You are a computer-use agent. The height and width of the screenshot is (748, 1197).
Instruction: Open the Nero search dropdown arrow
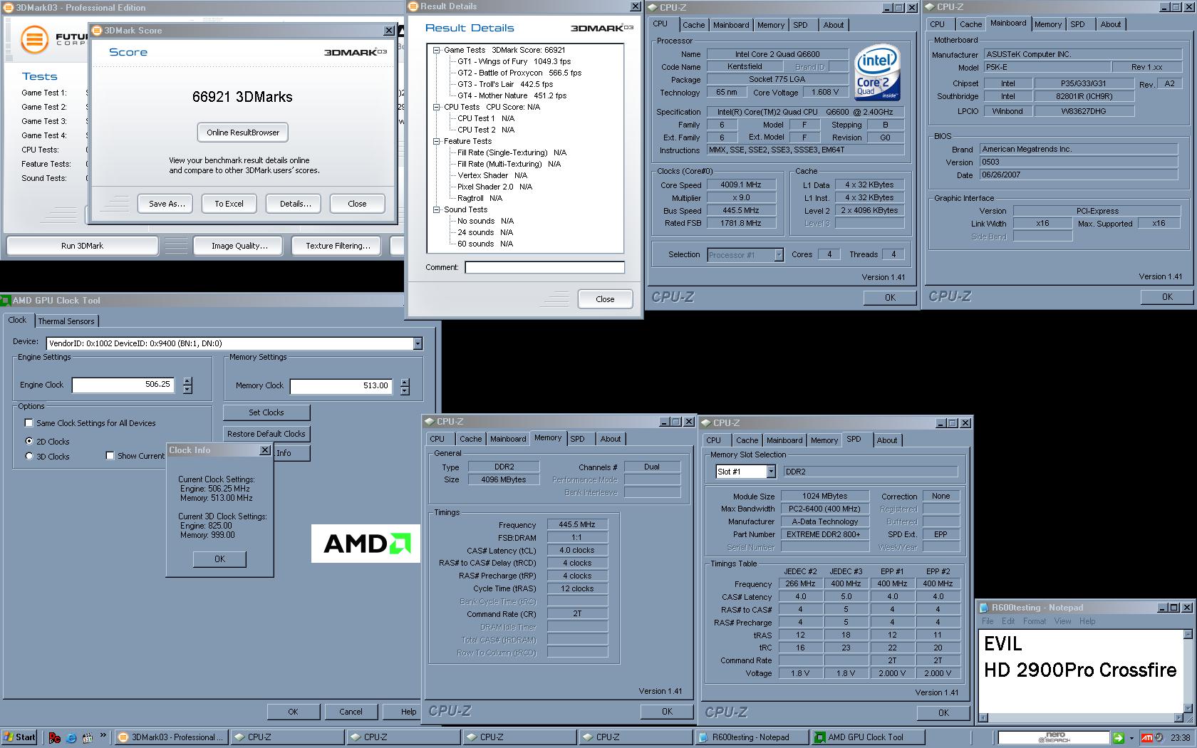(x=1131, y=738)
